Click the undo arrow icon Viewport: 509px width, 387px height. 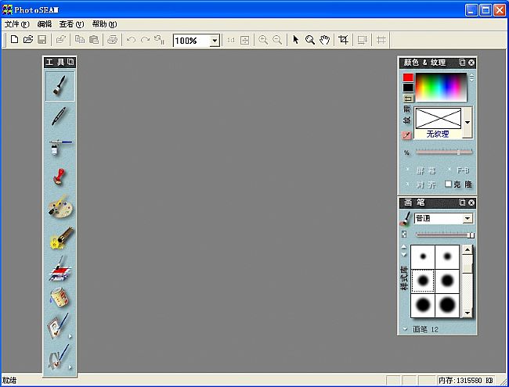(x=131, y=40)
